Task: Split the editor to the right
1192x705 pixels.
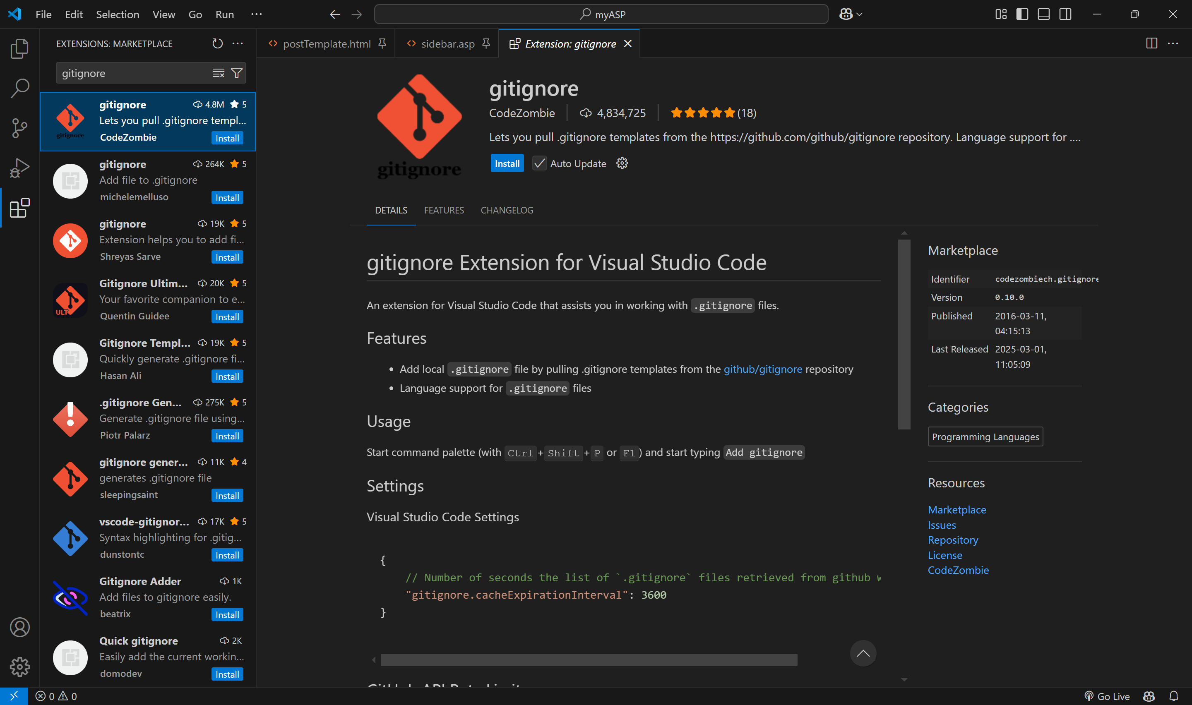Action: [x=1151, y=44]
